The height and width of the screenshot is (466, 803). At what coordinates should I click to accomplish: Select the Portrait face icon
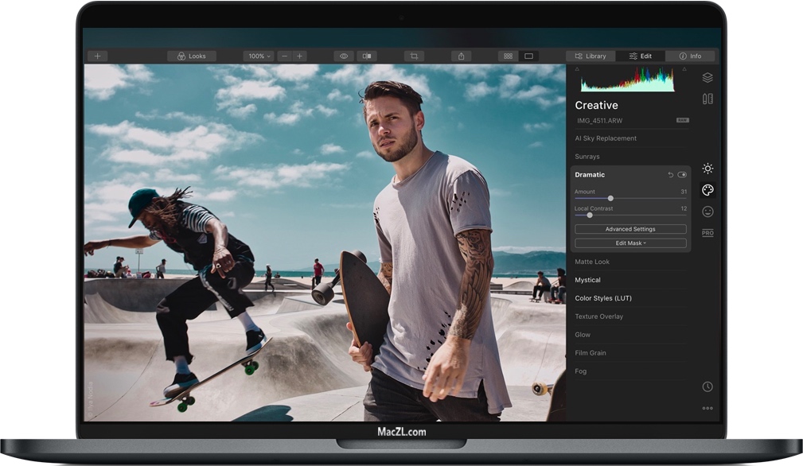click(707, 212)
